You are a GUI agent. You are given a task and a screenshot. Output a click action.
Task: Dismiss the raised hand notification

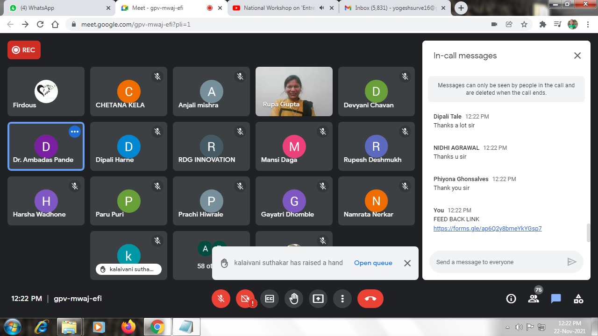(x=407, y=263)
